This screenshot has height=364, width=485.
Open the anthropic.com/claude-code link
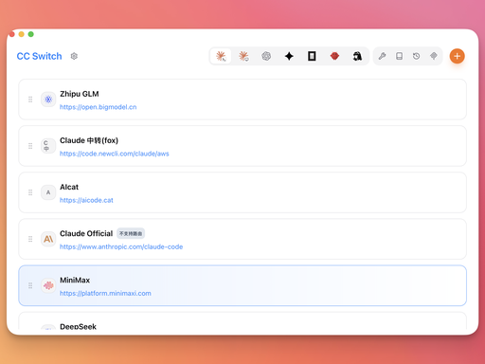[x=121, y=246]
